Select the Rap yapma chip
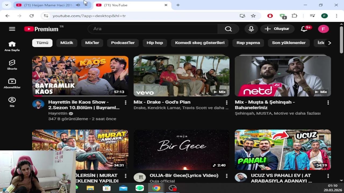Image resolution: width=344 pixels, height=193 pixels. click(x=248, y=43)
